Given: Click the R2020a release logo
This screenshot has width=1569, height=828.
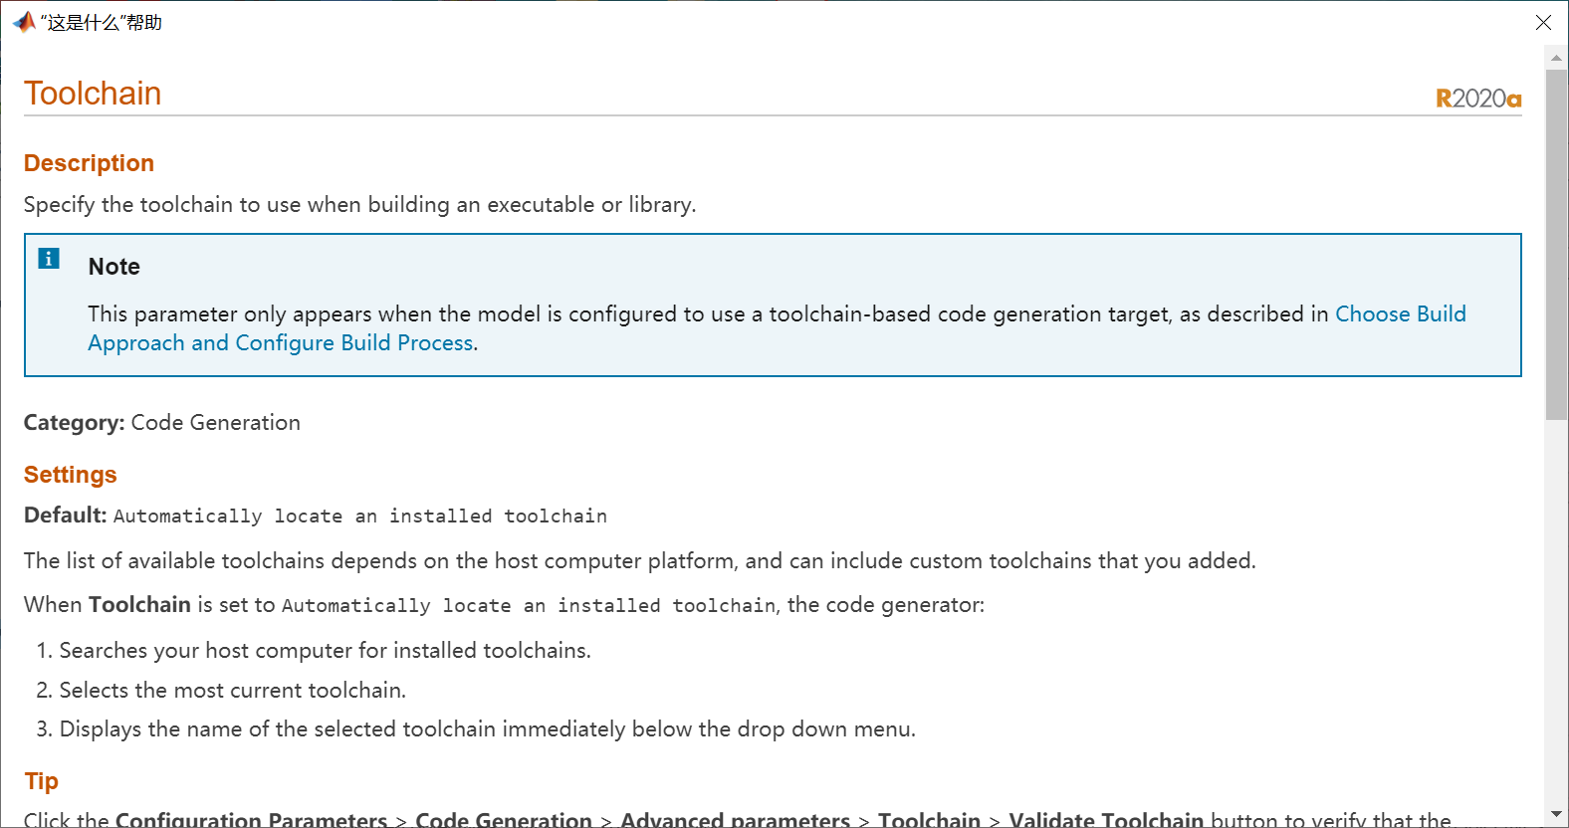Looking at the screenshot, I should point(1478,99).
